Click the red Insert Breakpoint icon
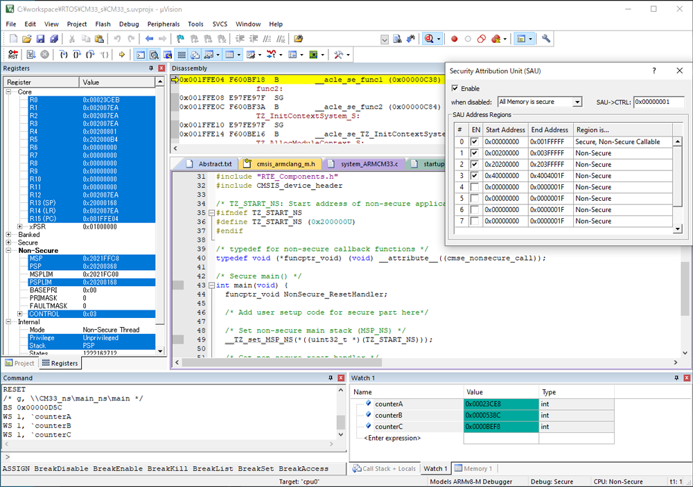The image size is (693, 487). [455, 39]
